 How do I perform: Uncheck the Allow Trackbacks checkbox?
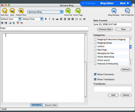(x=95, y=79)
